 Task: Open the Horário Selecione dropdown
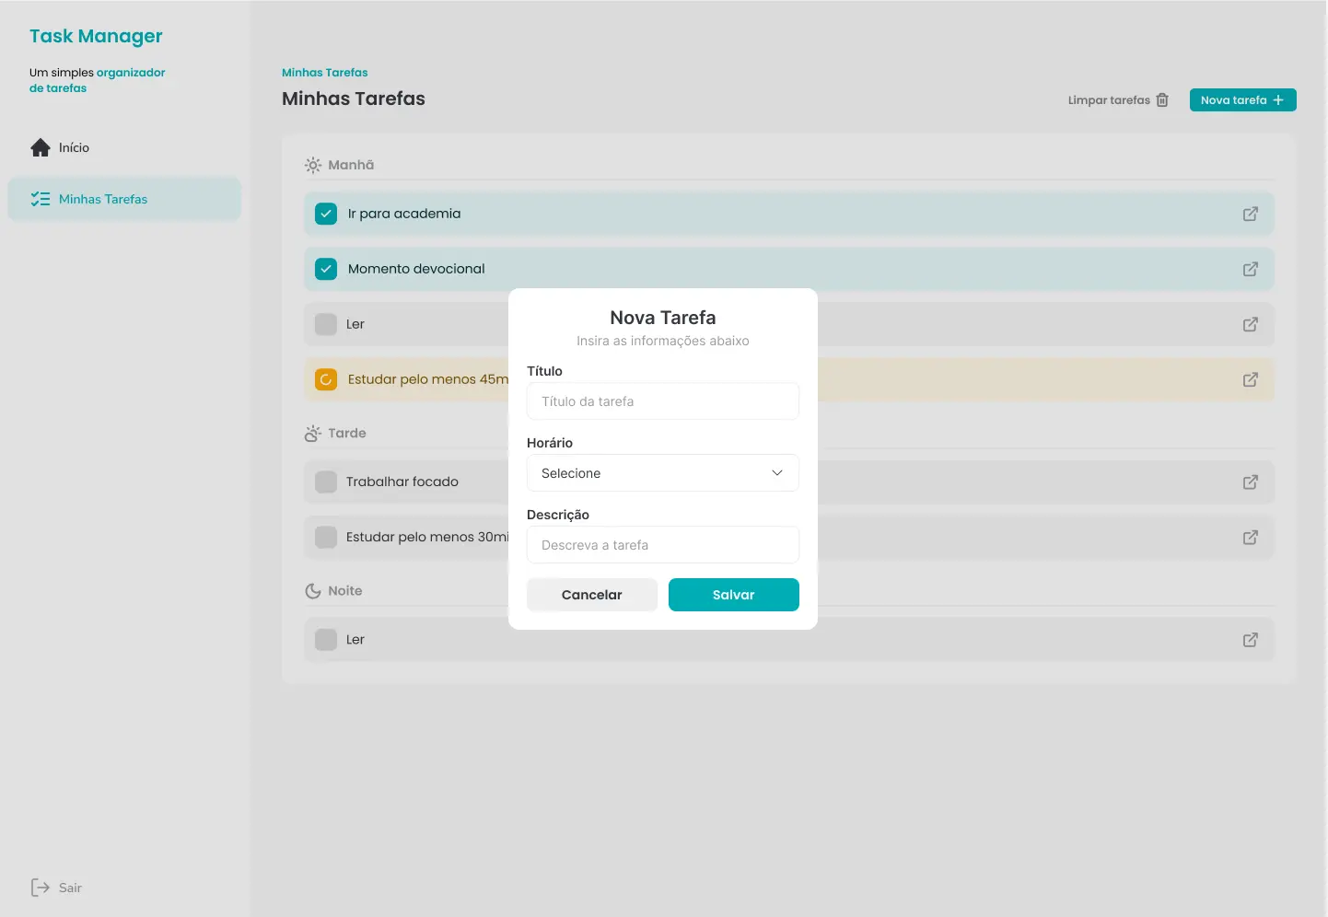tap(663, 473)
